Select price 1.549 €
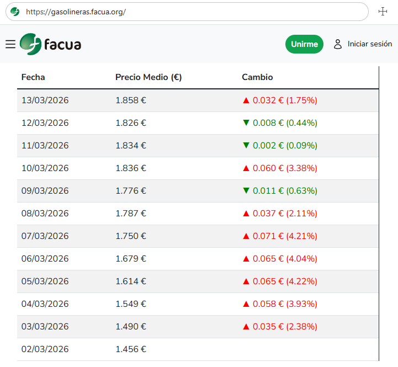Viewport: 398px width, 367px height. click(131, 304)
